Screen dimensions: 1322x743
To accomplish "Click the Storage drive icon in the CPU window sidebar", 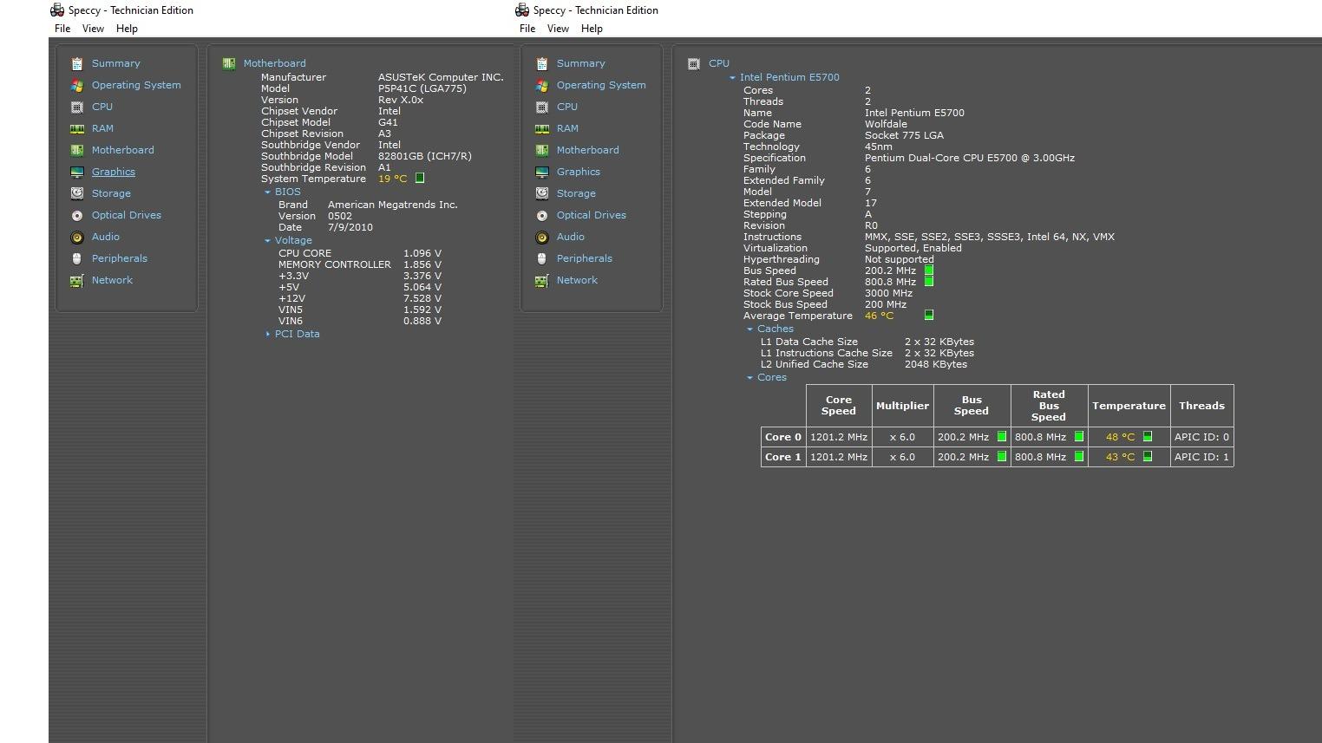I will 542,193.
